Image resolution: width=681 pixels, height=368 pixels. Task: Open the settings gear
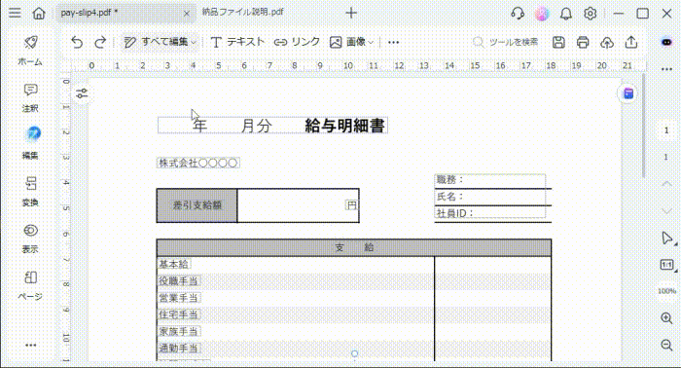(x=590, y=14)
